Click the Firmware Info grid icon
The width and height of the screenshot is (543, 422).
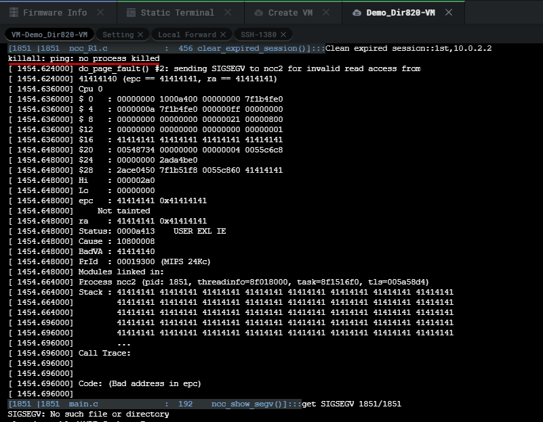click(14, 13)
